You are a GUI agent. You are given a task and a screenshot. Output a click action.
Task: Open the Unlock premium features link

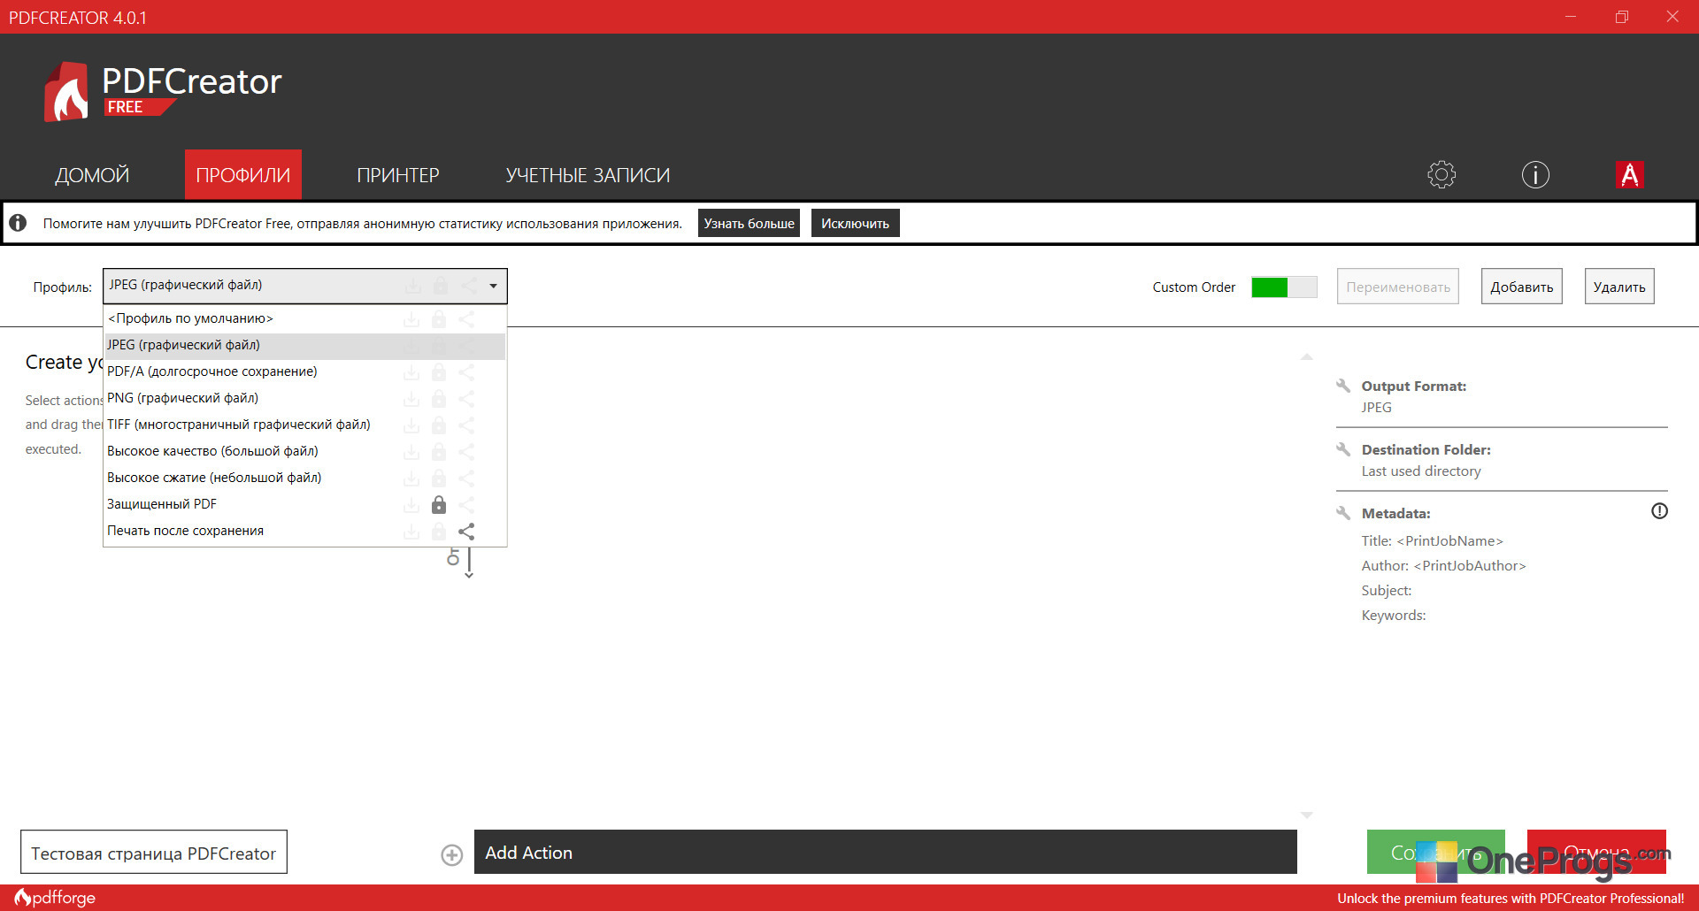pyautogui.click(x=1511, y=898)
